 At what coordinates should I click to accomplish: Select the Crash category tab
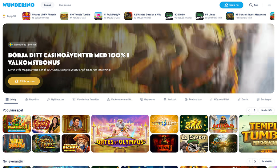coord(243,99)
